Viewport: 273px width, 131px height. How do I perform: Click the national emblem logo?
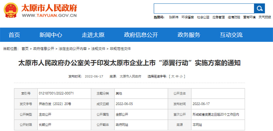point(11,10)
